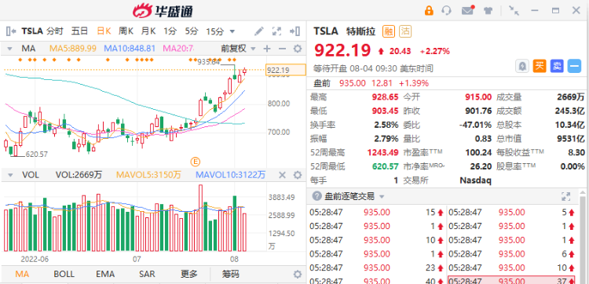The image size is (589, 284).
Task: Expand chart to fullscreen view
Action: coord(277,31)
